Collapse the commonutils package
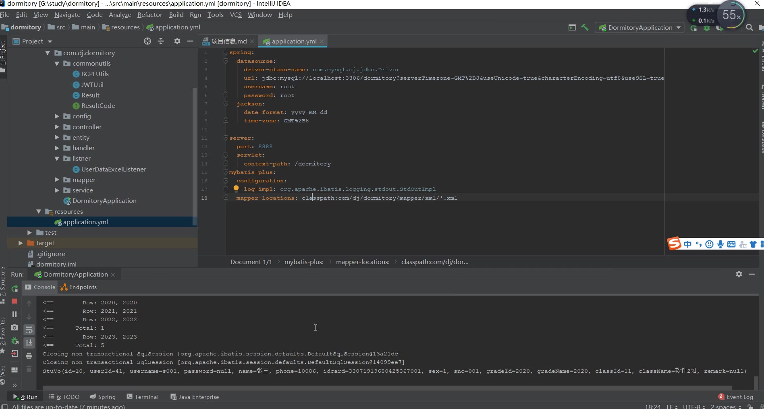Viewport: 764px width, 409px height. coord(57,64)
